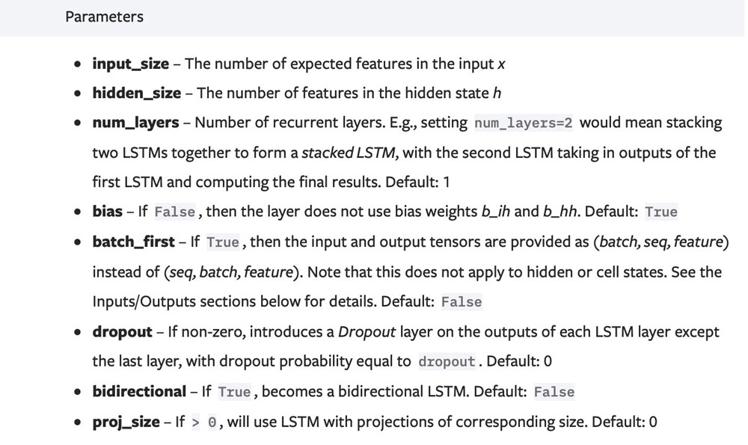Viewport: 748px width, 445px height.
Task: Click the bold hidden_size parameter name
Action: [136, 93]
